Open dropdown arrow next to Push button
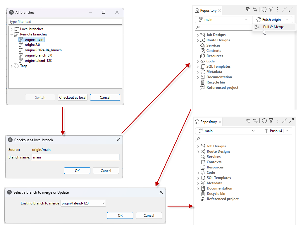Viewport: 303px width, 232px height. pyautogui.click(x=287, y=131)
